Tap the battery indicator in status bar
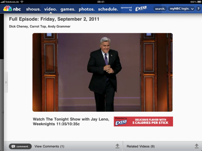 click(199, 2)
